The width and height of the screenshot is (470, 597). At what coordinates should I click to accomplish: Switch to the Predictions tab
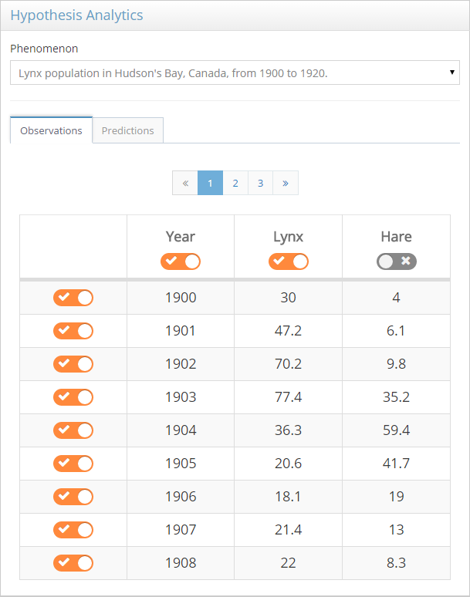tap(127, 130)
